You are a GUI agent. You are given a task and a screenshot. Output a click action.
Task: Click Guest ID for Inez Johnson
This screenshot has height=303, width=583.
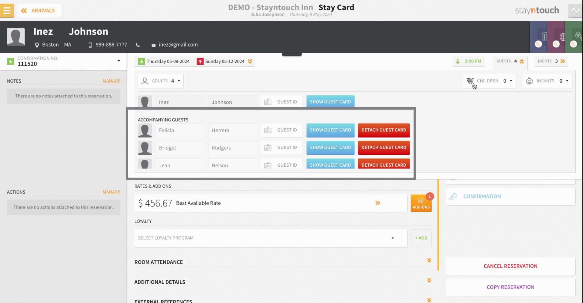(x=282, y=102)
